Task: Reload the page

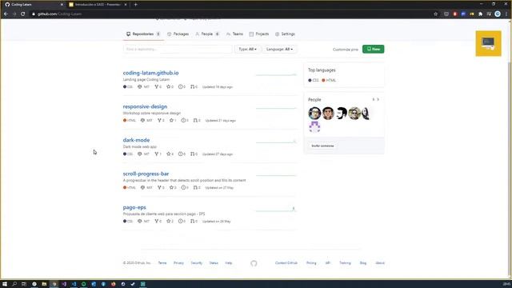Action: [23, 14]
